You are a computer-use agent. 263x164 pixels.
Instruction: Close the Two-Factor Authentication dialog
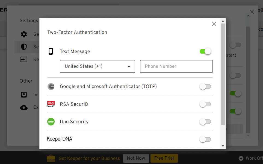point(214,24)
